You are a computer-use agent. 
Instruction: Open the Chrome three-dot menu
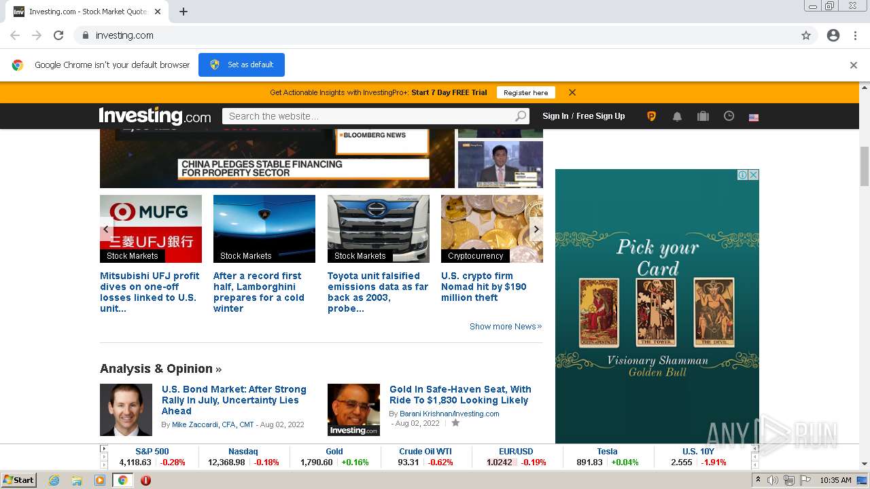tap(855, 35)
